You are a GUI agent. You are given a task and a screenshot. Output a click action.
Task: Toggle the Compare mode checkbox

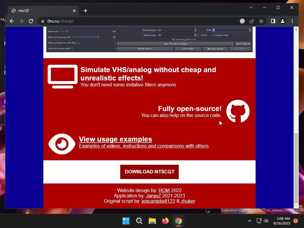pos(213,35)
